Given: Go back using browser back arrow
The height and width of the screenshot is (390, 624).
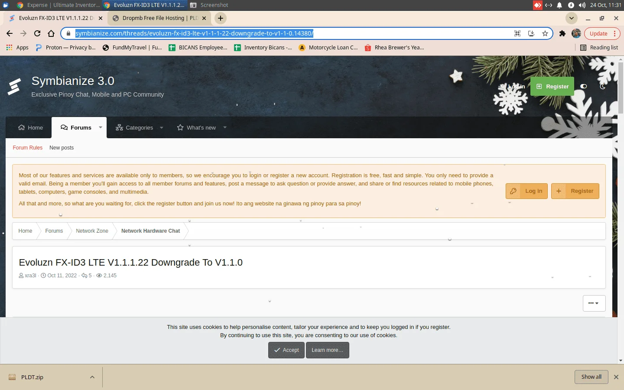Looking at the screenshot, I should pyautogui.click(x=10, y=33).
